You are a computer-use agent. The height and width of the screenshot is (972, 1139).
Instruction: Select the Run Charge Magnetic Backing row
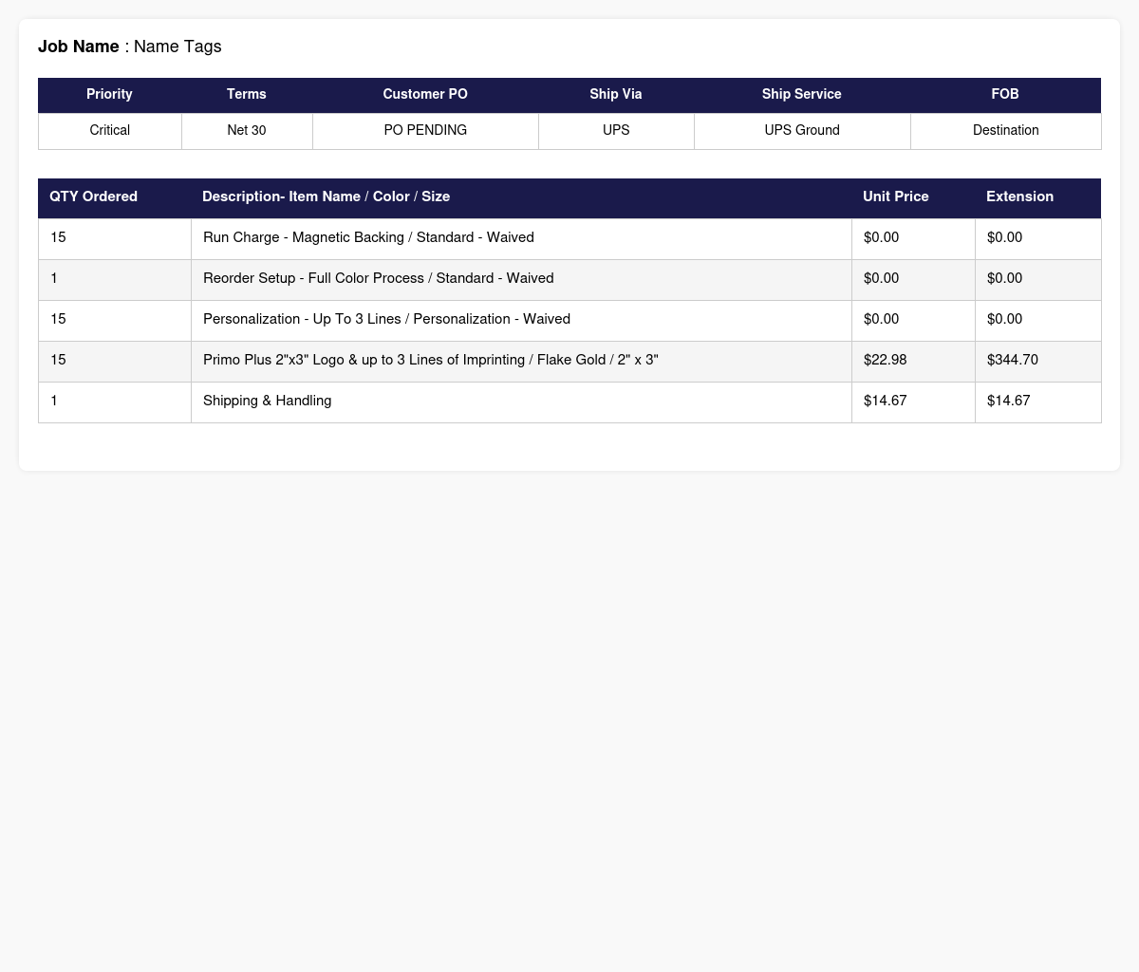tap(569, 238)
